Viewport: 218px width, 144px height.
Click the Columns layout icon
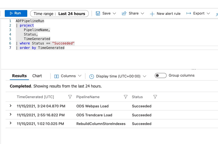tap(56, 76)
